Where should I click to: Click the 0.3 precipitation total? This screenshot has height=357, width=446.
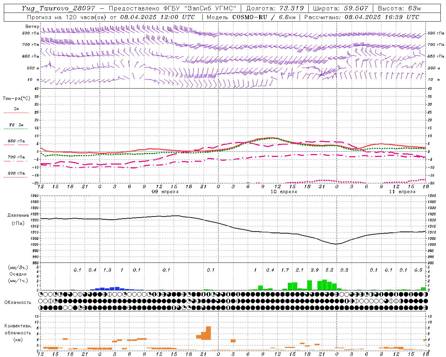click(x=344, y=270)
